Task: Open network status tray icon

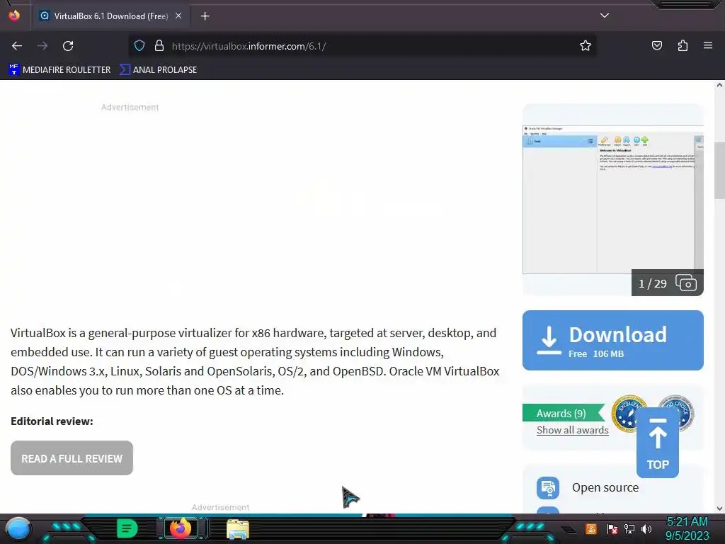Action: [629, 528]
